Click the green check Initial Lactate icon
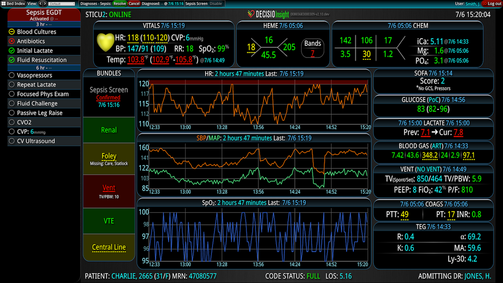503x283 pixels. (x=12, y=51)
